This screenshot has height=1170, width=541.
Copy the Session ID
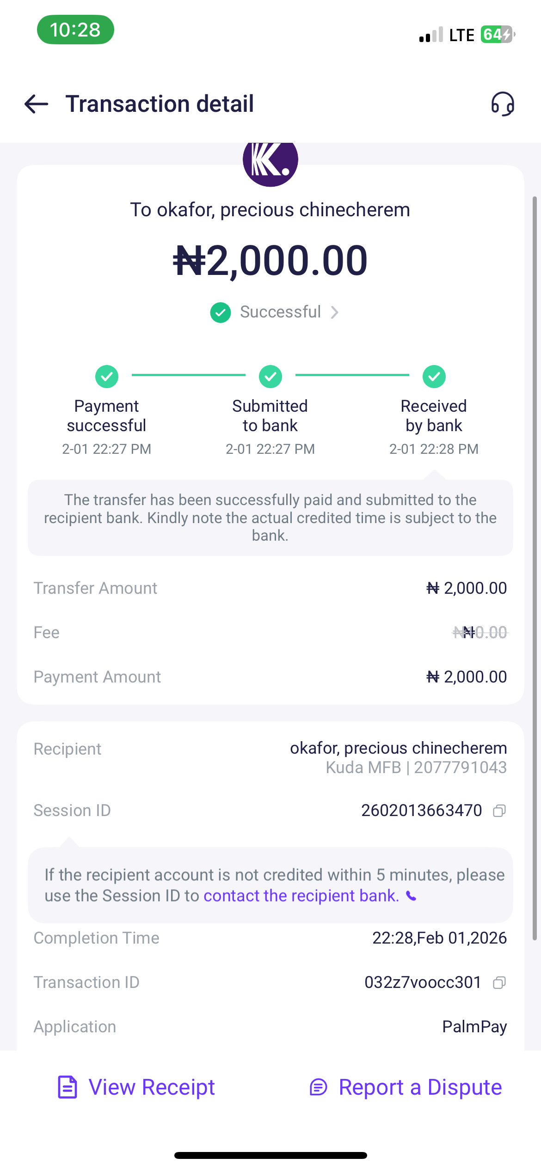(499, 810)
